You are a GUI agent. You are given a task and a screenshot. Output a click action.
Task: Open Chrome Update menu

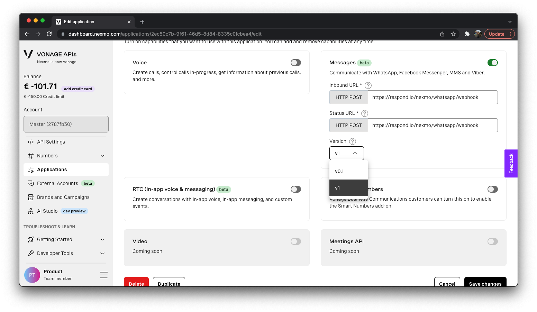click(500, 34)
